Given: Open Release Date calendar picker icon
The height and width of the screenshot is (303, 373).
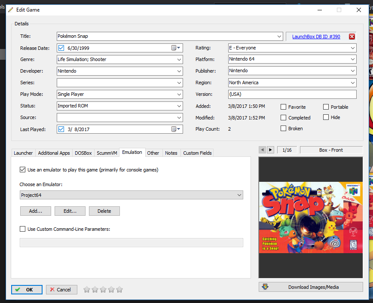Looking at the screenshot, I should pos(176,48).
